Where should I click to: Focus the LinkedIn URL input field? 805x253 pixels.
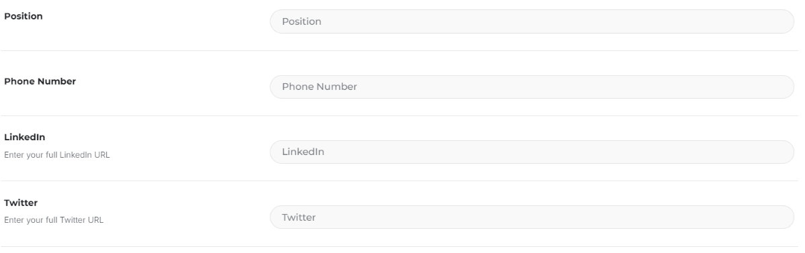pos(532,152)
